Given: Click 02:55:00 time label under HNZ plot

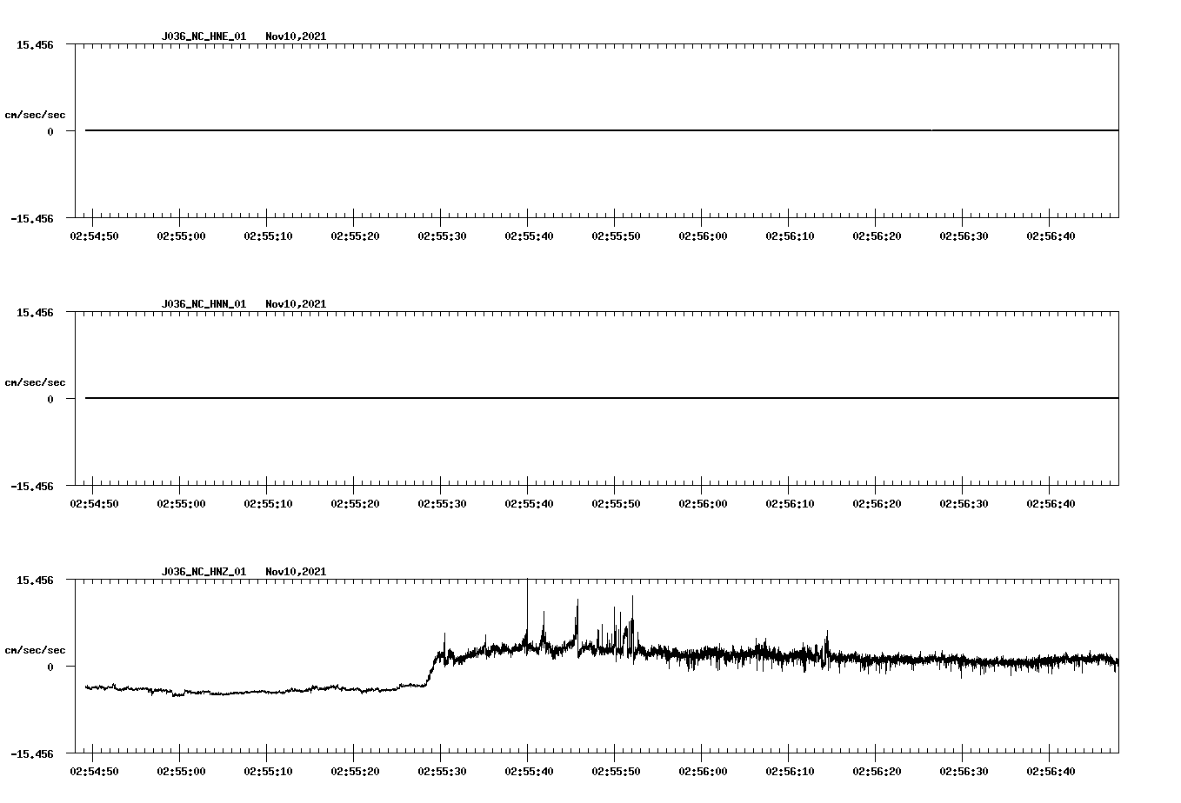Looking at the screenshot, I should pyautogui.click(x=181, y=772).
